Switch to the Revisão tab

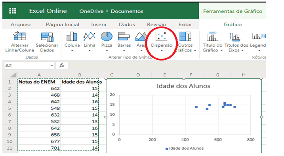pyautogui.click(x=156, y=25)
